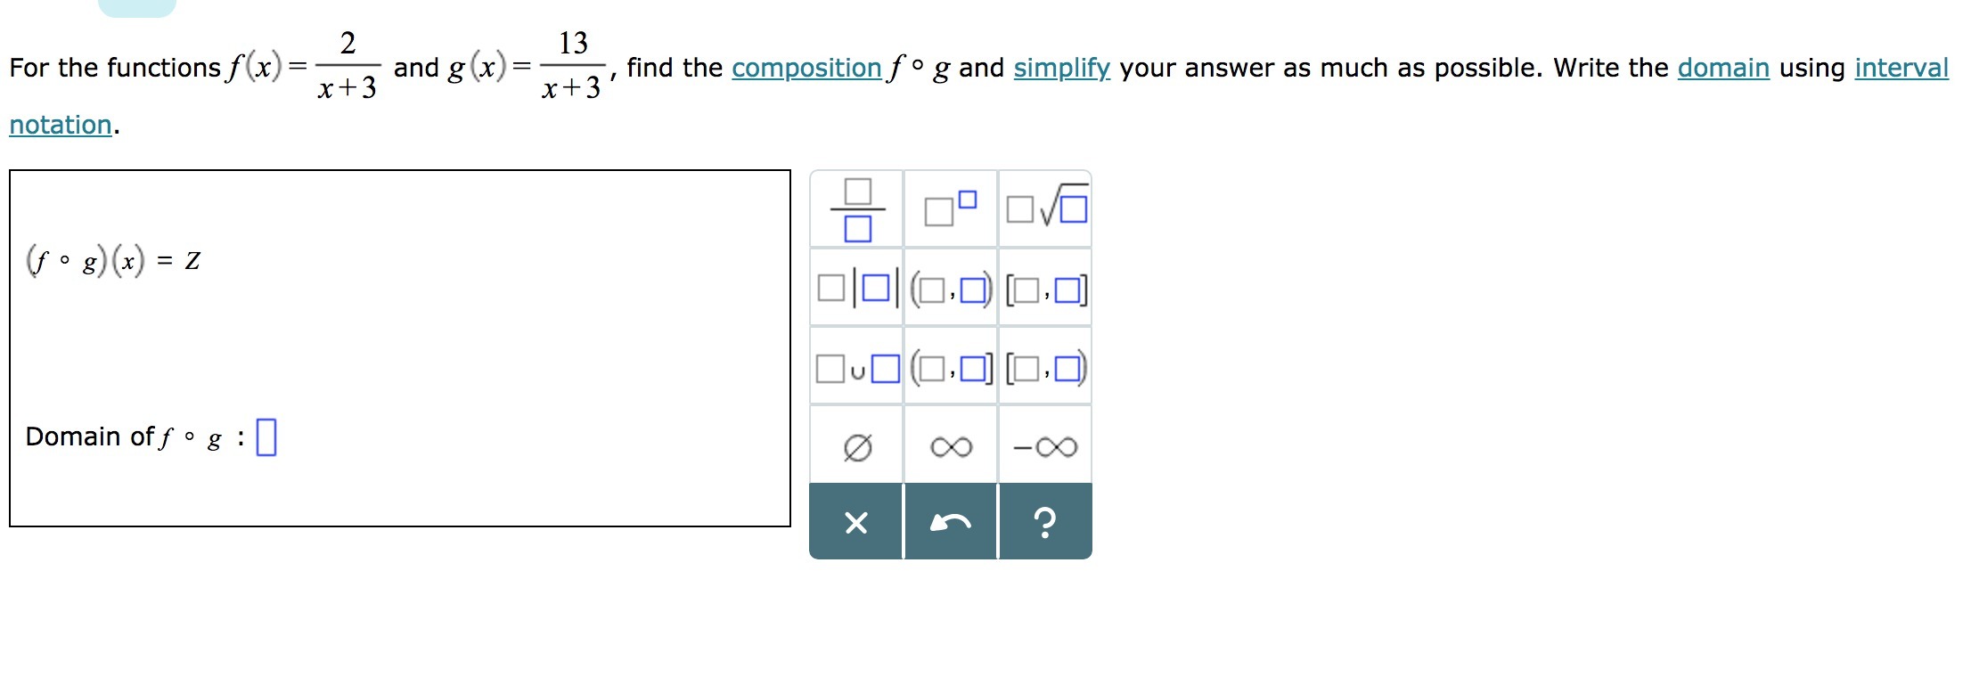The height and width of the screenshot is (677, 1971).
Task: Undo the last entry
Action: pos(951,522)
